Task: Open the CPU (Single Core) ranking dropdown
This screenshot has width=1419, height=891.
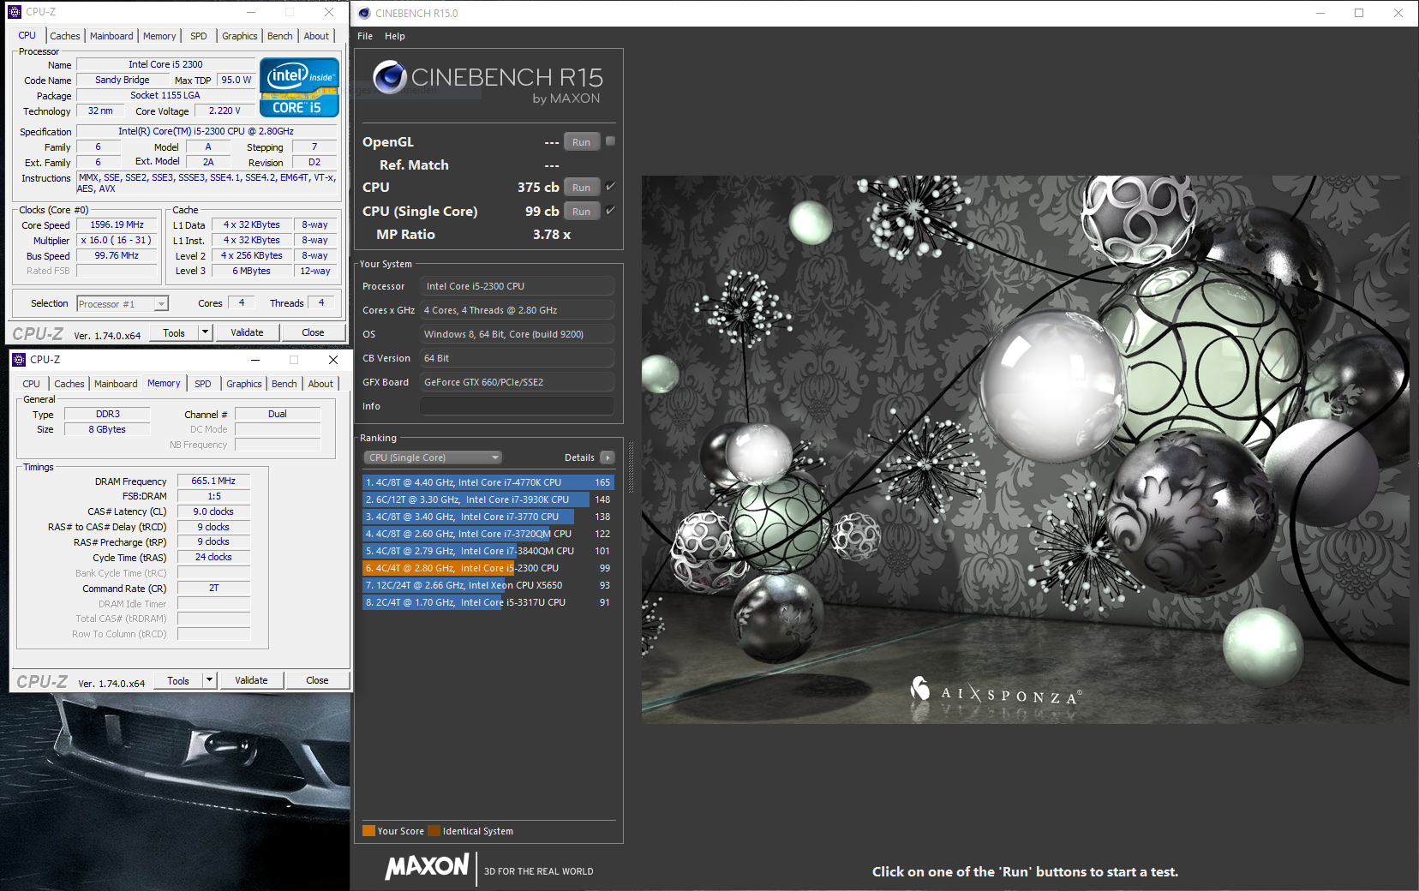Action: [x=433, y=457]
